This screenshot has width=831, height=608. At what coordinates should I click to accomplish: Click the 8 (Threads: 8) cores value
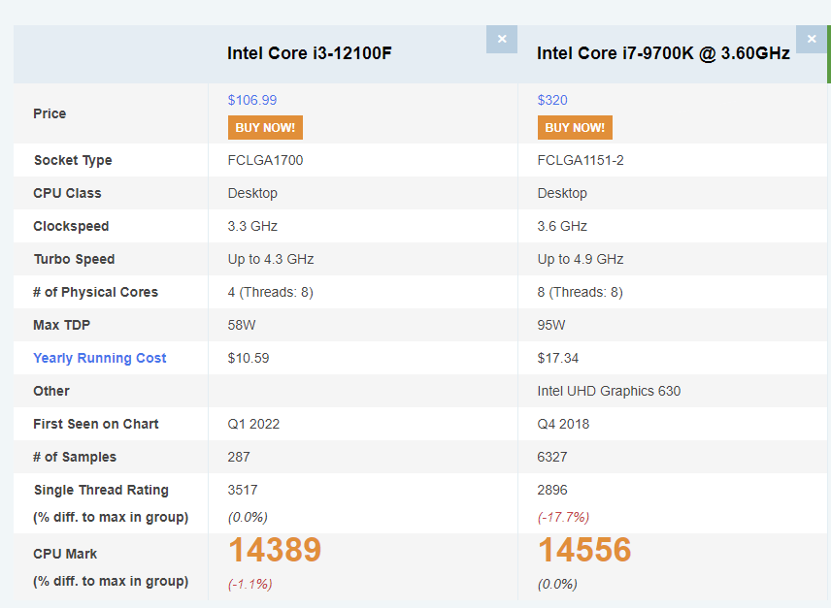580,292
